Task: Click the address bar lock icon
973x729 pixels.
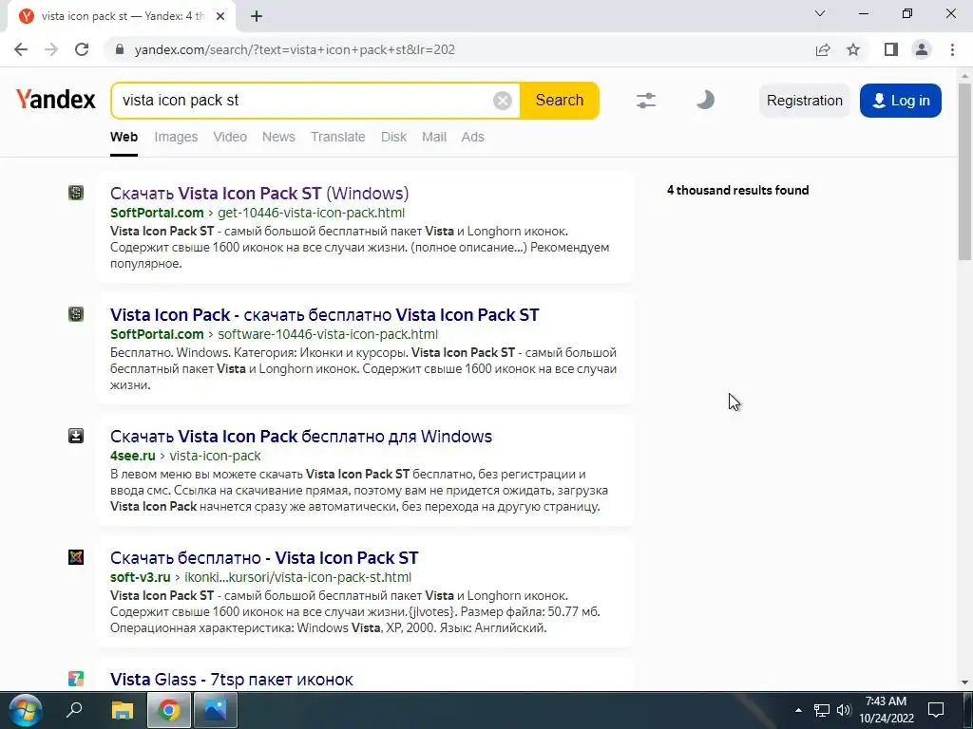Action: pos(121,49)
